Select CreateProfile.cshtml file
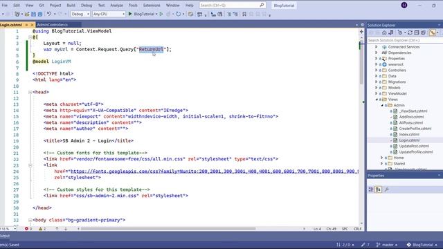Viewport: 443px width, 249px height. 415,129
